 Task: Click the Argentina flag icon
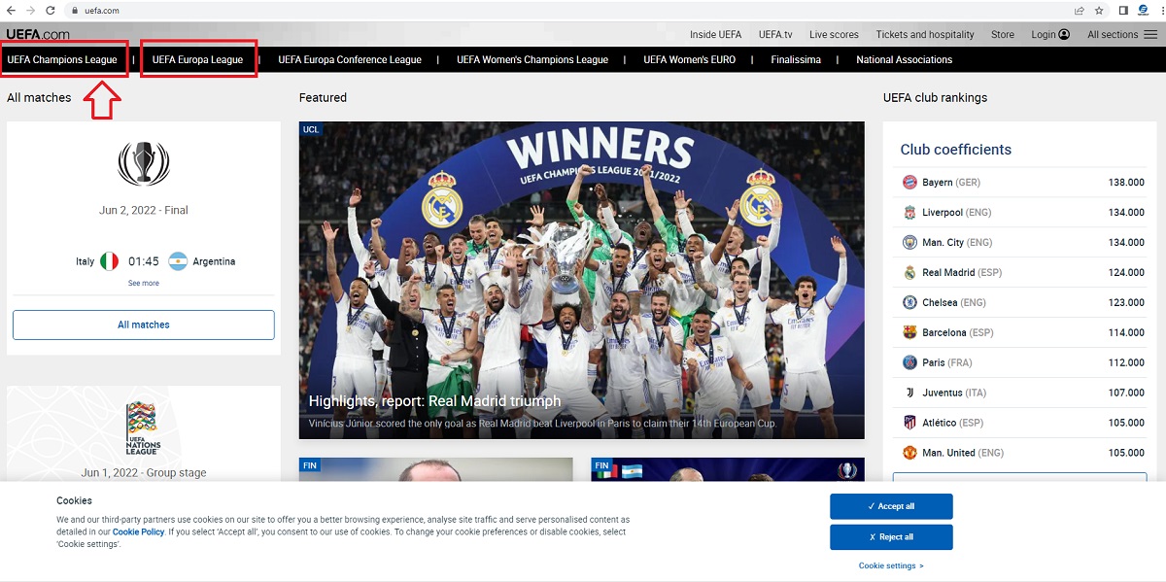[177, 261]
